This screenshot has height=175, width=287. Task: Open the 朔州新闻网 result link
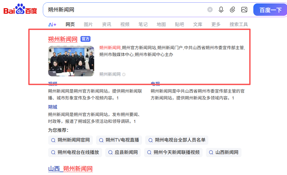click(x=63, y=39)
